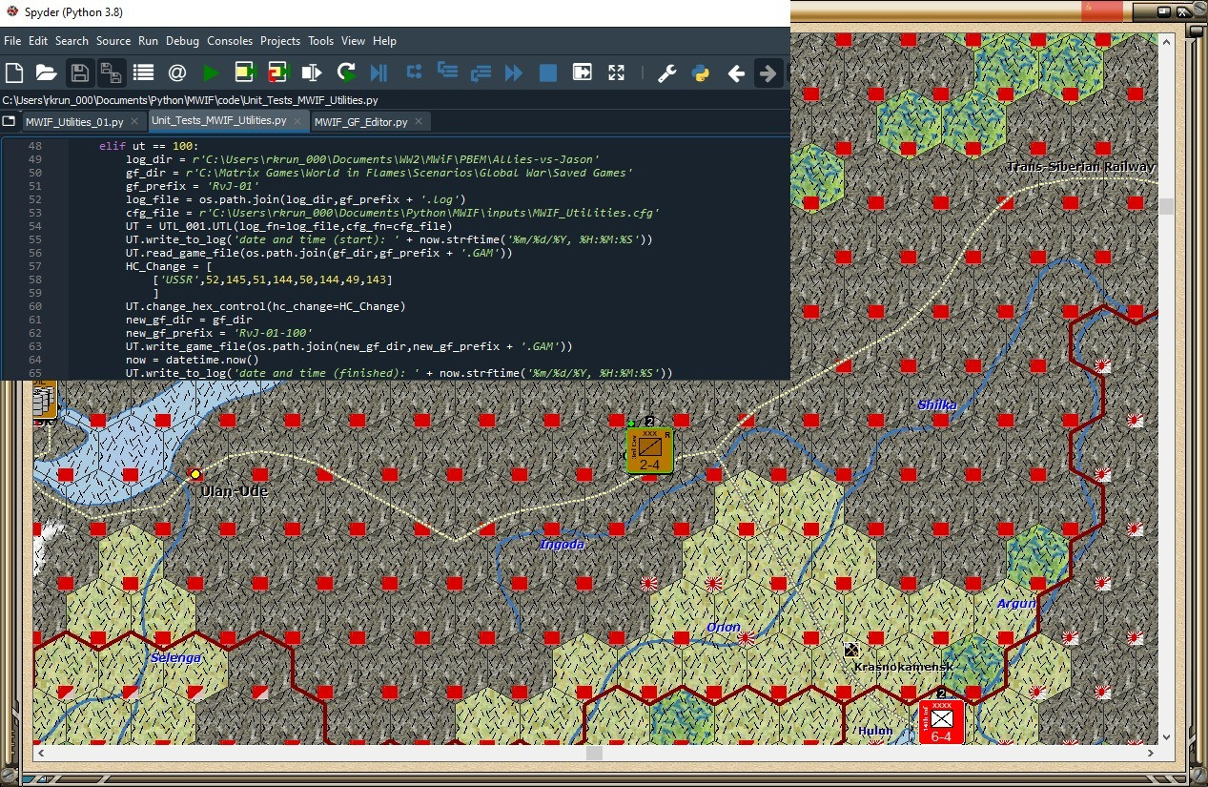Switch to MWIF_GF_Editor.py tab
Screen dimensions: 1208x787
pyautogui.click(x=370, y=122)
